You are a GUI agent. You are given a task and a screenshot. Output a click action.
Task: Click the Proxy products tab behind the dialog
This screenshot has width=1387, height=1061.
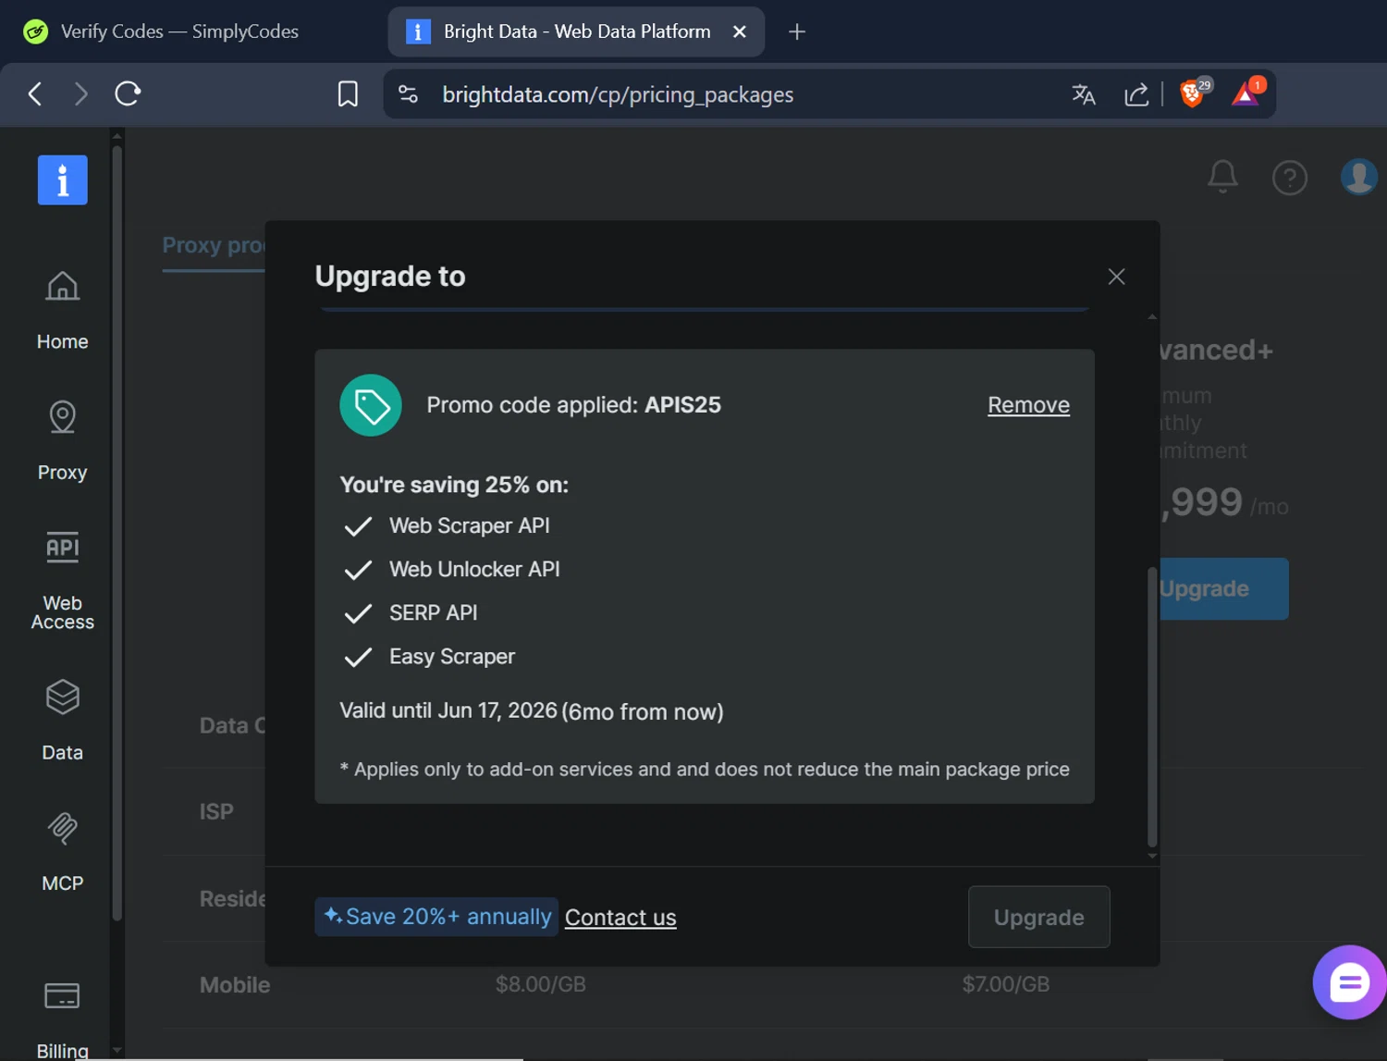click(214, 245)
